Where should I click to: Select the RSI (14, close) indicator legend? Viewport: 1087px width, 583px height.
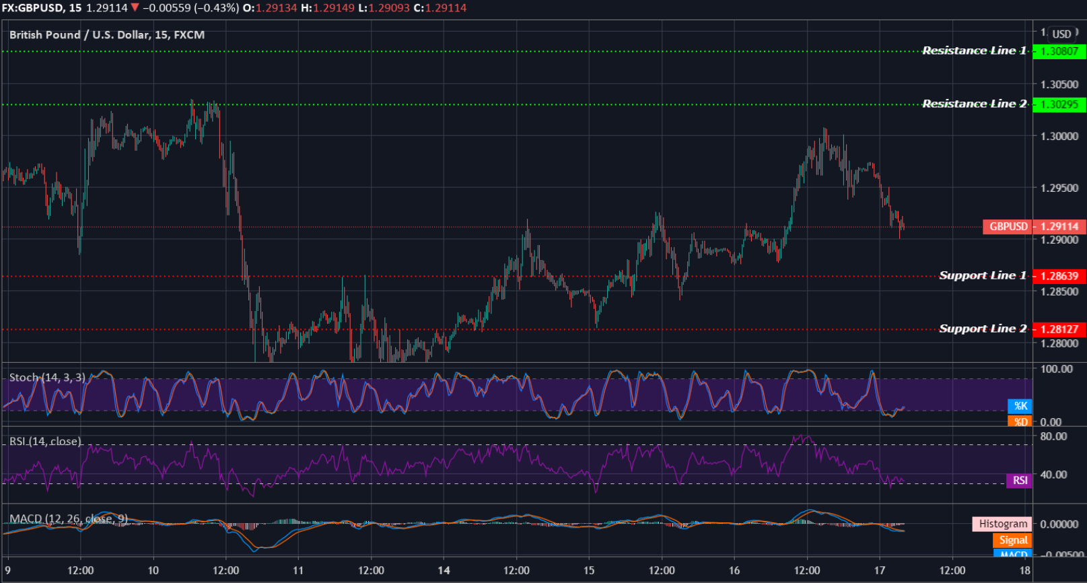pos(45,442)
